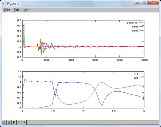
Task: Close the Figure 1 window
Action: pyautogui.click(x=153, y=3)
